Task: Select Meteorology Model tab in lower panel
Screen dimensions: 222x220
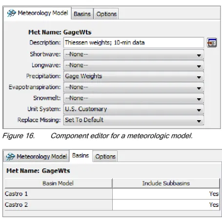Action: pyautogui.click(x=36, y=156)
